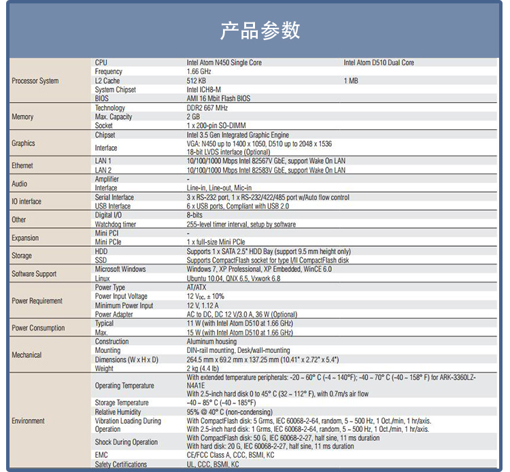Select the Power Consumption category label

[38, 328]
